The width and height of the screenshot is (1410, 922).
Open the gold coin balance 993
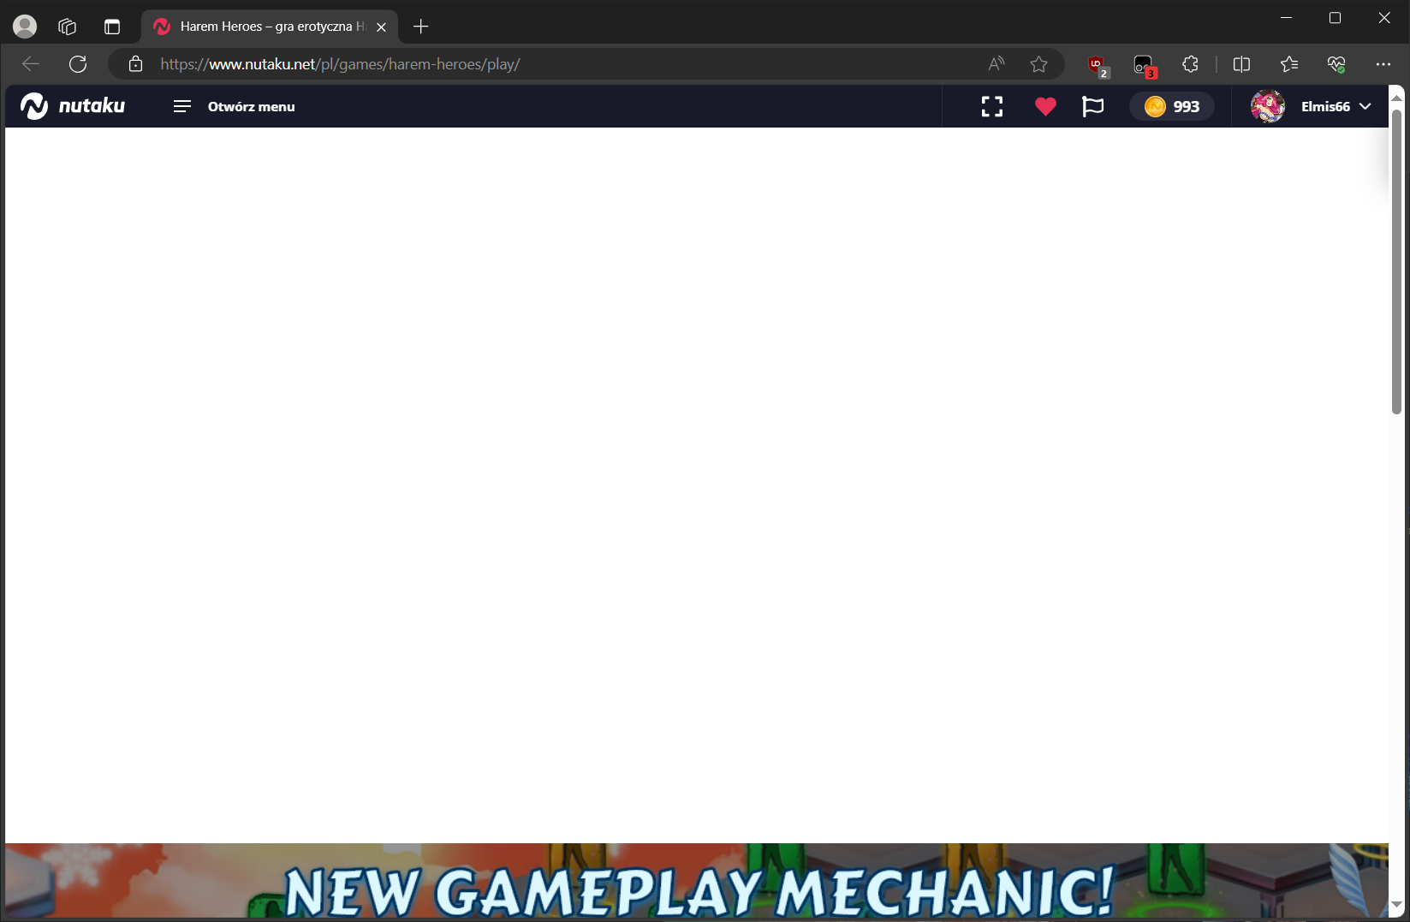coord(1171,106)
